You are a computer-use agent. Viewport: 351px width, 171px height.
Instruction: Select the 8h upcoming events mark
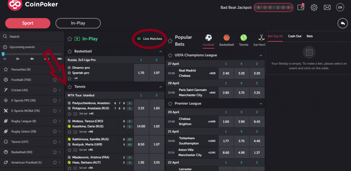[32, 59]
